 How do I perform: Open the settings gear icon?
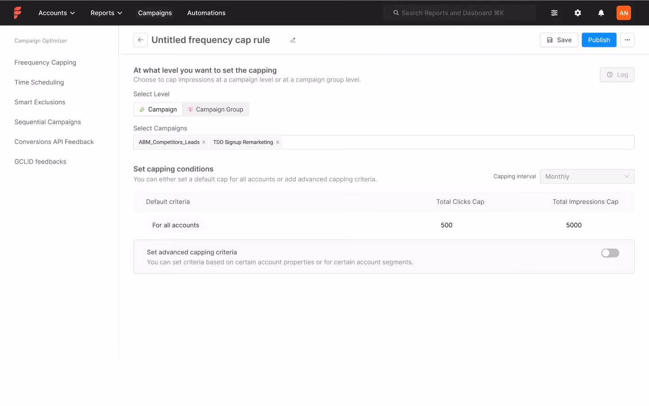[x=578, y=13]
